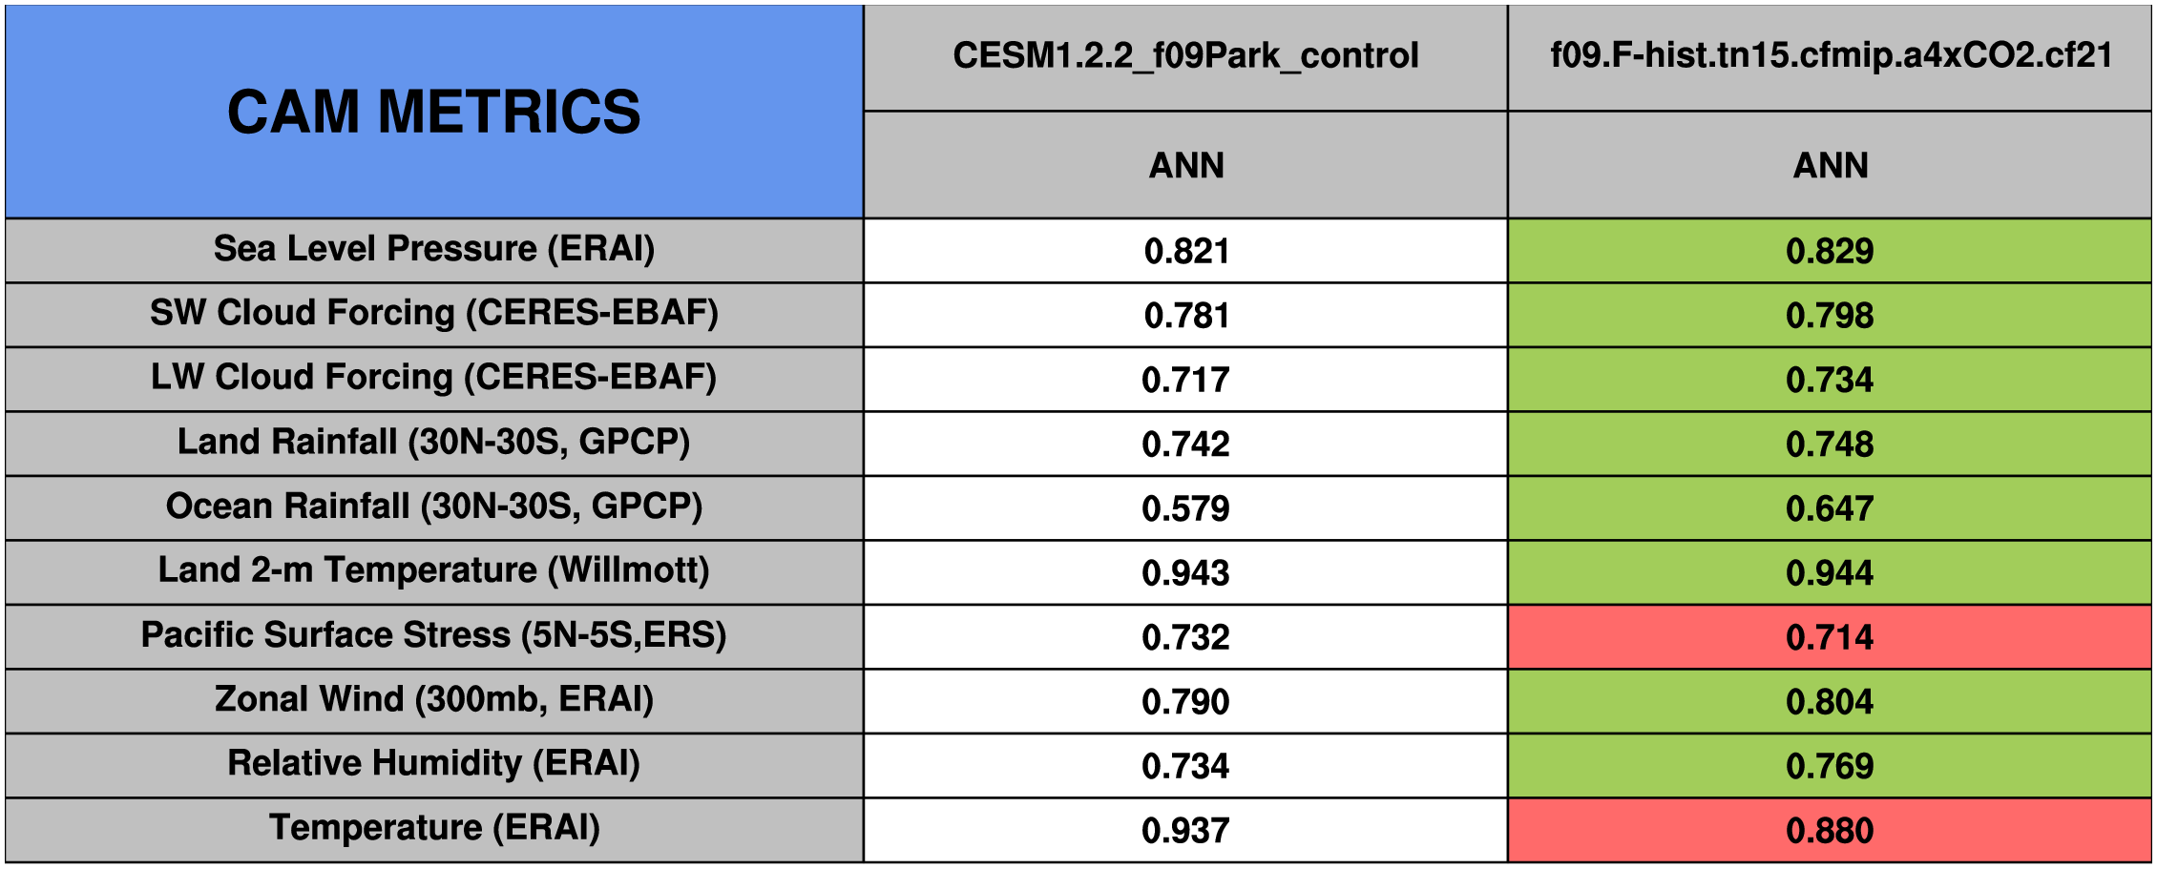Image resolution: width=2157 pixels, height=869 pixels.
Task: Select the CESM1.2.2_f09Park_control column header
Action: click(x=1185, y=56)
